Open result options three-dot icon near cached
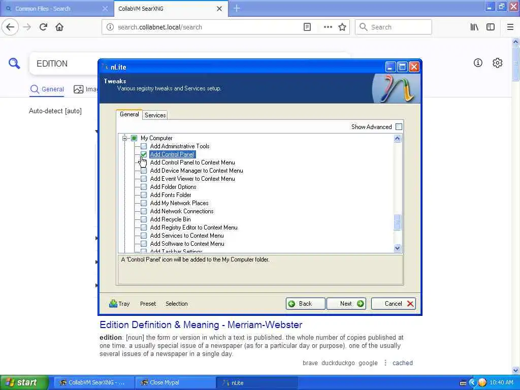Image resolution: width=520 pixels, height=390 pixels. tap(385, 363)
